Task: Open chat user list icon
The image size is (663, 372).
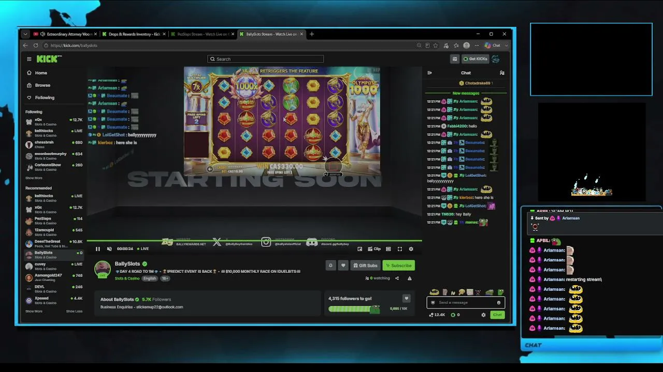Action: click(502, 73)
